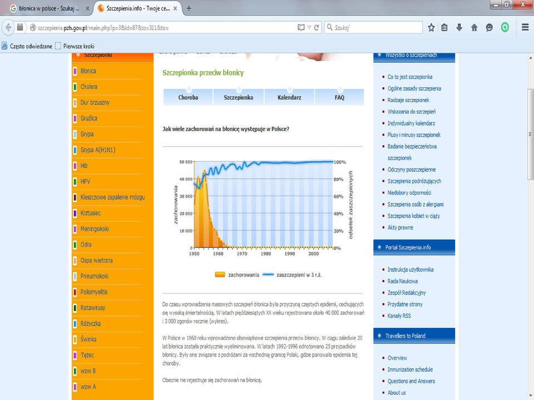
Task: Open Reader view icon in address bar
Action: point(301,28)
